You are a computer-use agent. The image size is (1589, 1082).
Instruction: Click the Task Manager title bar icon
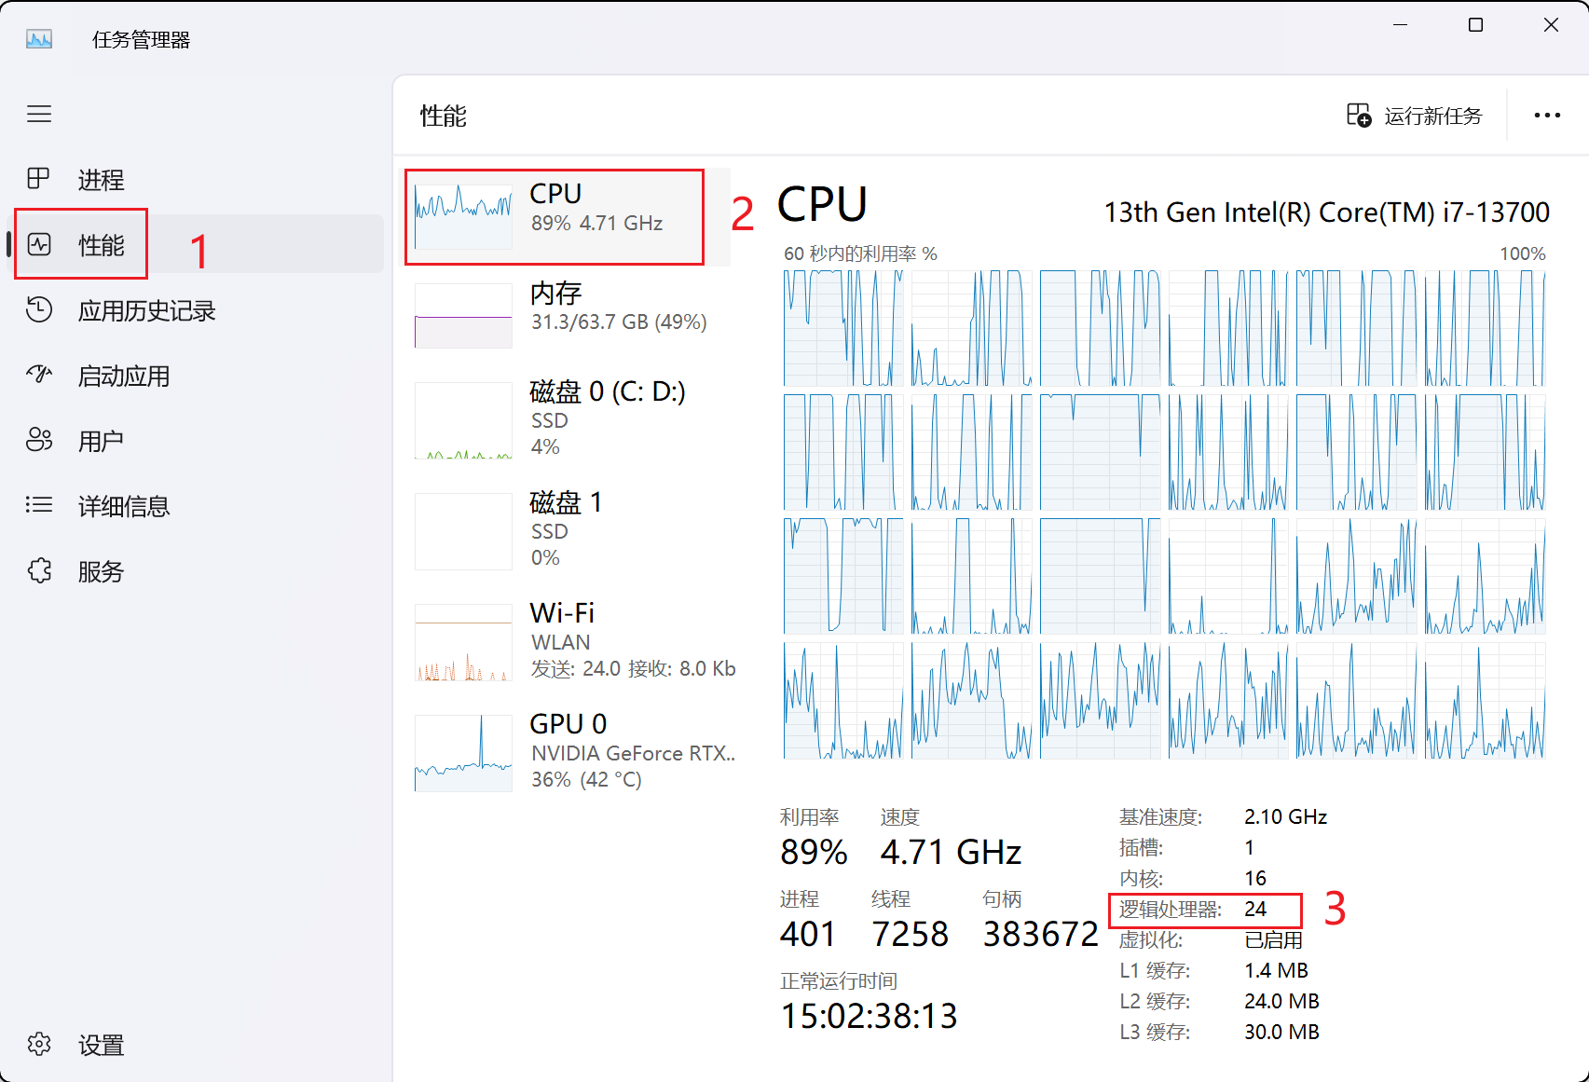[39, 39]
